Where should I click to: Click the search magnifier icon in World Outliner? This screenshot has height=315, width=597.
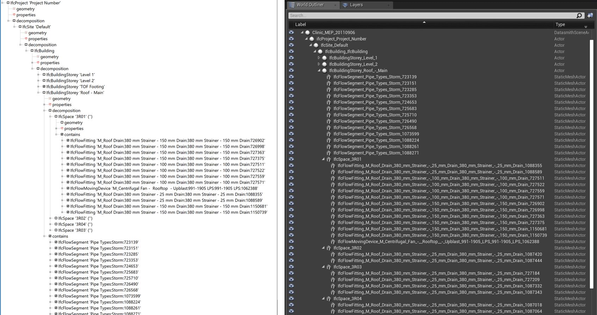pyautogui.click(x=579, y=15)
